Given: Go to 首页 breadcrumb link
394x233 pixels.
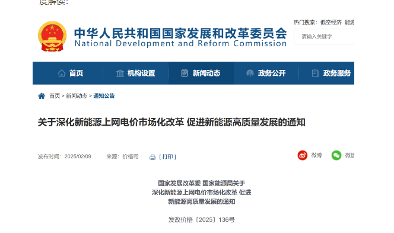Looking at the screenshot, I should (x=55, y=96).
